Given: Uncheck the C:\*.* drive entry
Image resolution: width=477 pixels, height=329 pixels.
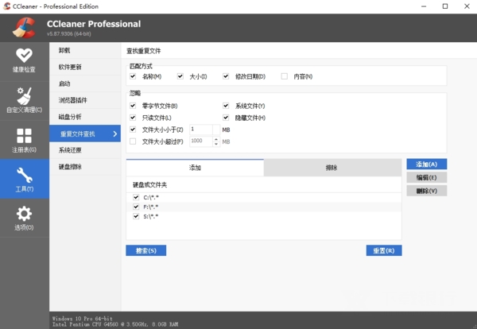Looking at the screenshot, I should click(x=136, y=197).
